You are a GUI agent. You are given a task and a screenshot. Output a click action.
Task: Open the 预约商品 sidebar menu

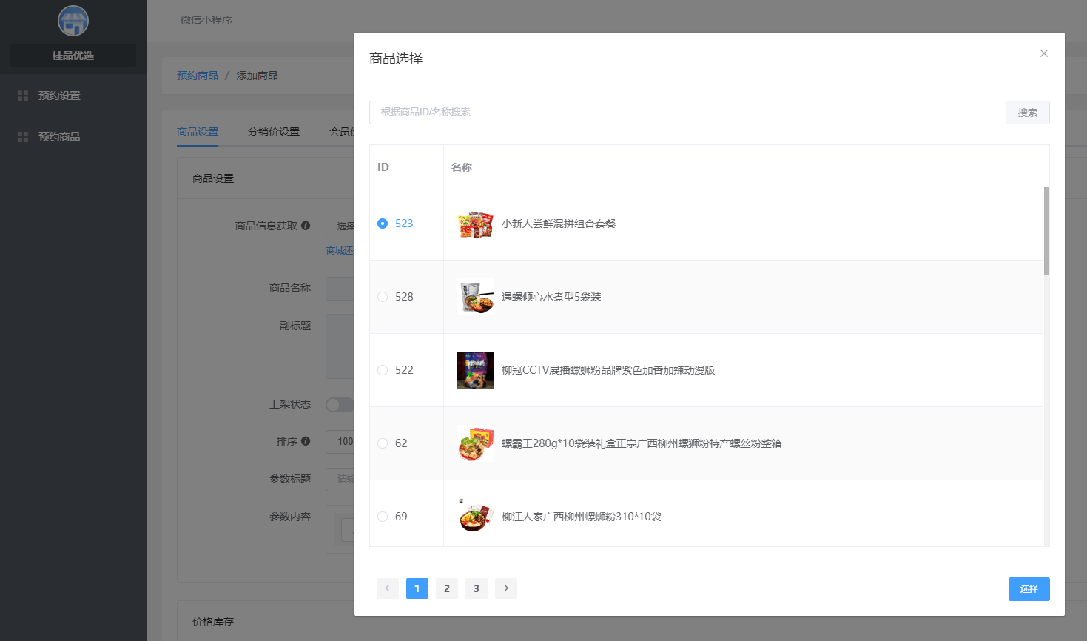click(x=73, y=137)
